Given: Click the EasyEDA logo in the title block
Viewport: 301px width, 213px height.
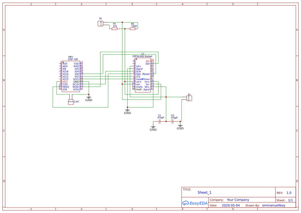Looking at the screenshot, I should 195,203.
